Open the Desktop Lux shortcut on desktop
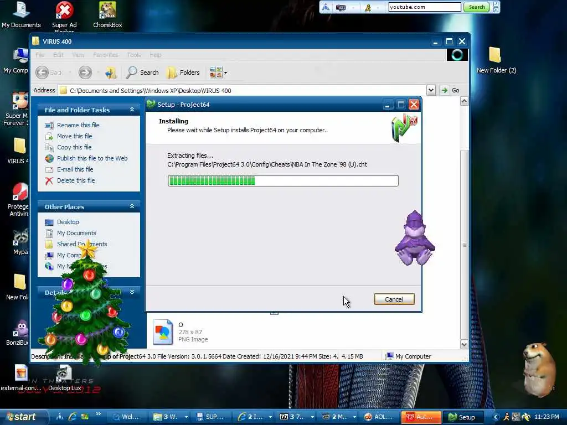The height and width of the screenshot is (425, 567). pos(64,378)
